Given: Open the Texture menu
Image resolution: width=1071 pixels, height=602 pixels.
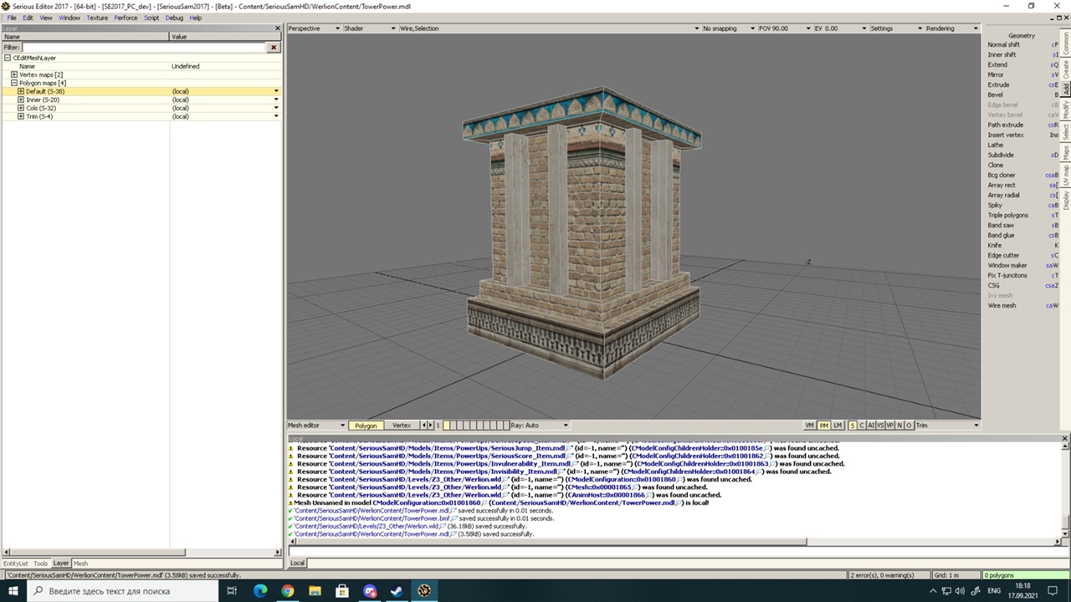Looking at the screenshot, I should [x=97, y=18].
